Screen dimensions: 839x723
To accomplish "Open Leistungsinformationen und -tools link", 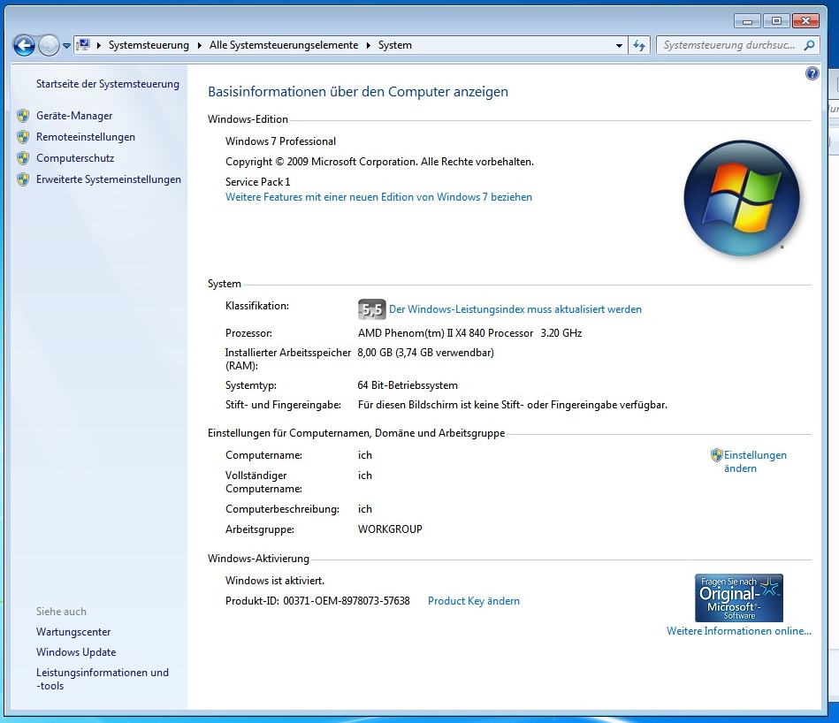I will (x=103, y=679).
